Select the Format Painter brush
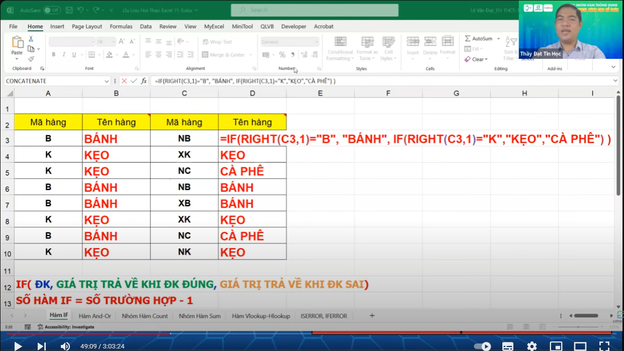Screen dimensions: 624x351 (31, 58)
